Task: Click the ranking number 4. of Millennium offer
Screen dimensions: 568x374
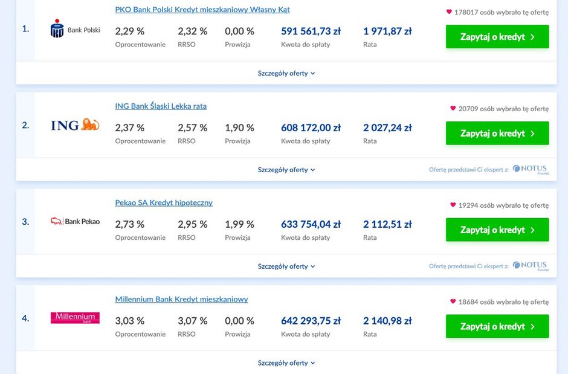Action: click(25, 318)
